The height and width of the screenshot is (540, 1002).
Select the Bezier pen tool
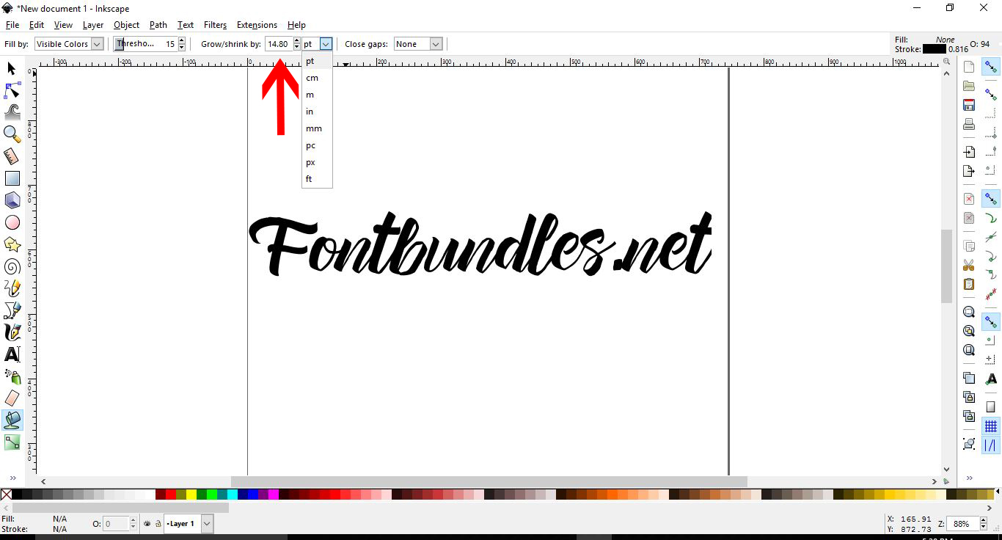point(12,310)
